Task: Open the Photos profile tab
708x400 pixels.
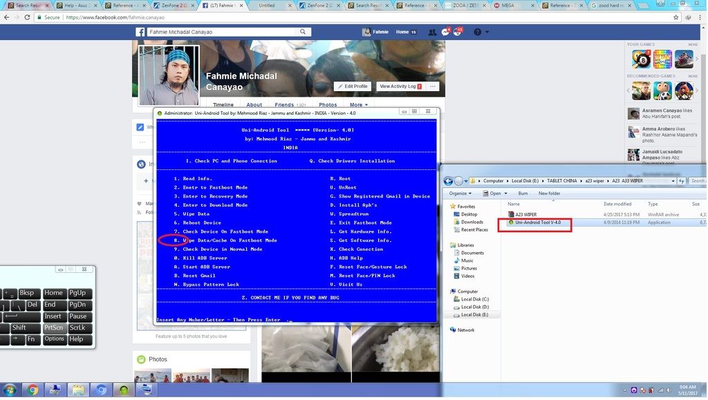Action: [328, 104]
